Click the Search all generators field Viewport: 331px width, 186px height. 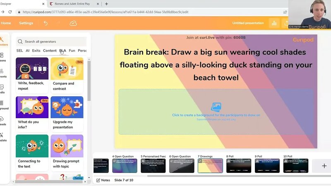click(x=51, y=42)
